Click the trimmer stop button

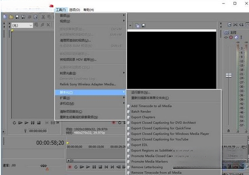pyautogui.click(x=39, y=123)
